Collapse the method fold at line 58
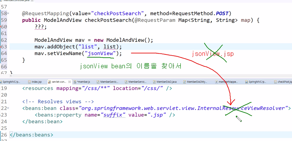This screenshot has width=292, height=141. [x=8, y=13]
